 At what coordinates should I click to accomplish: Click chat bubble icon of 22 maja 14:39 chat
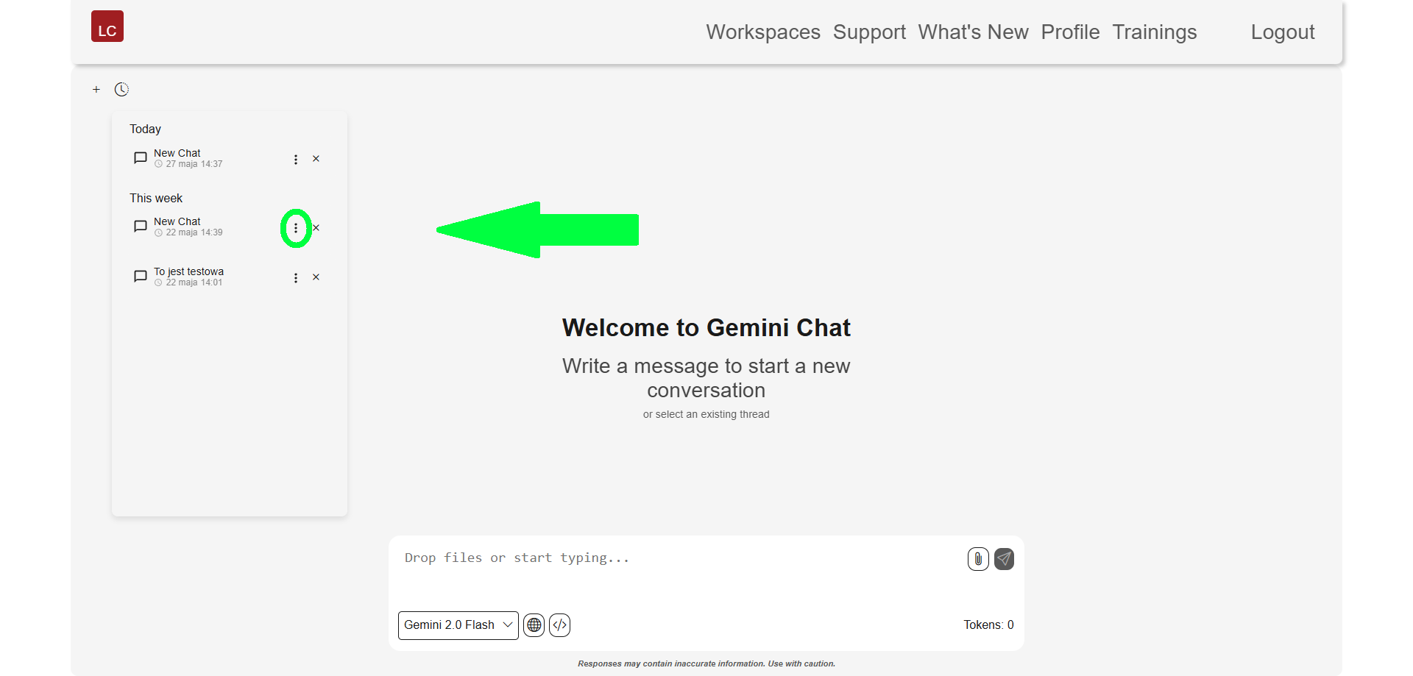[141, 227]
